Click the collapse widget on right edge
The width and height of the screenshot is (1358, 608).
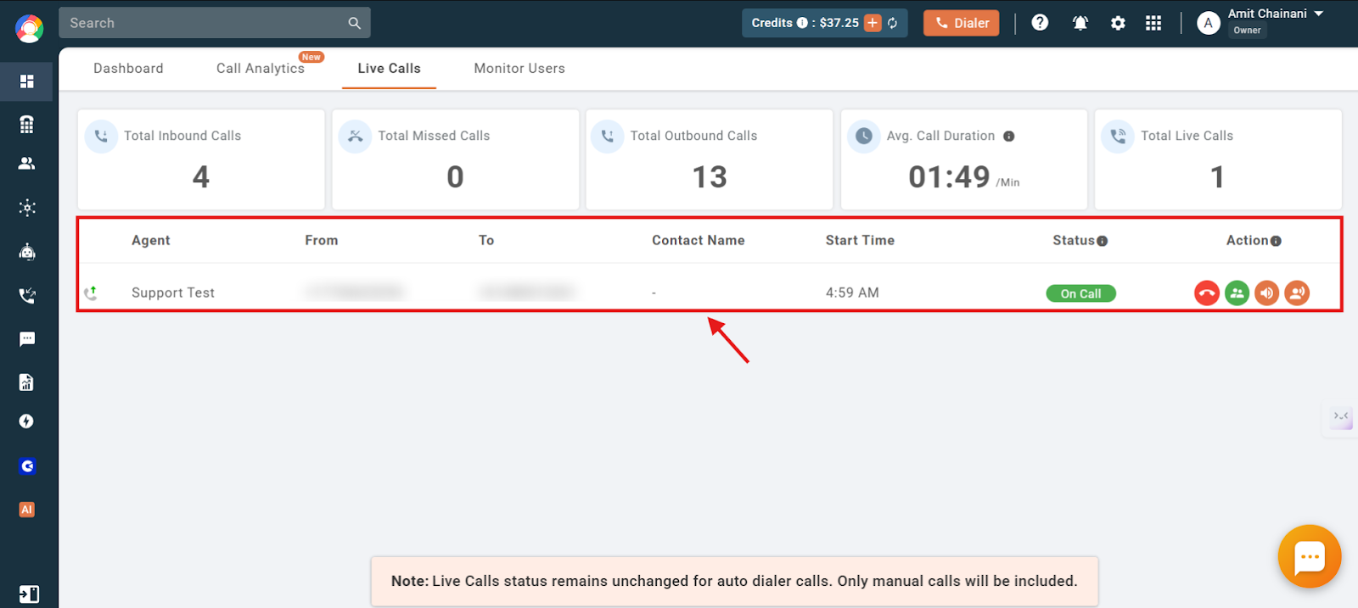click(1341, 416)
